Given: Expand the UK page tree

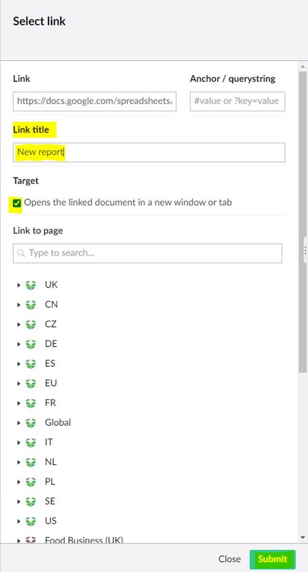Looking at the screenshot, I should point(19,285).
